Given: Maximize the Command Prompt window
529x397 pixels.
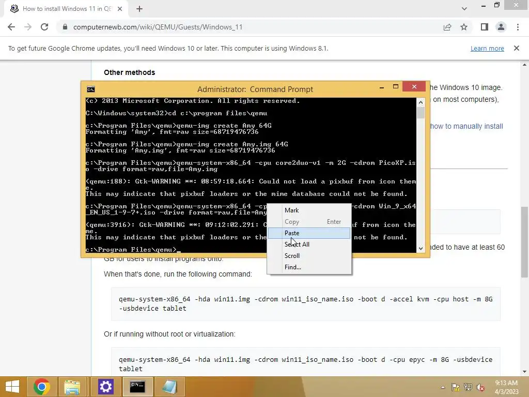Looking at the screenshot, I should [396, 87].
